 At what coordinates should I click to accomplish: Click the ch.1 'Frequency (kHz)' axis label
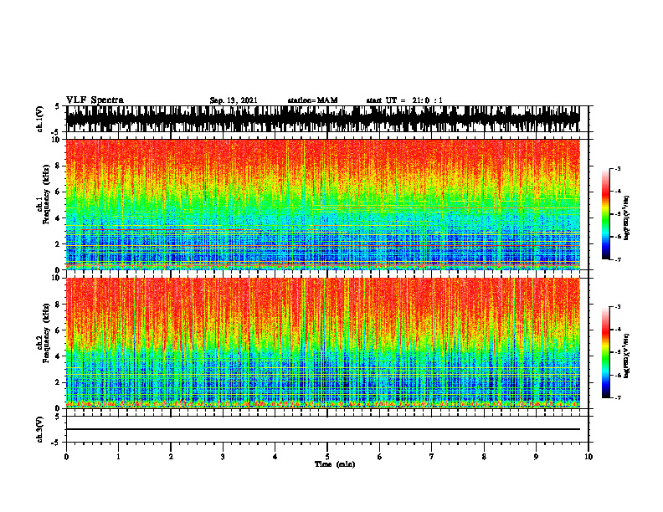coord(46,195)
